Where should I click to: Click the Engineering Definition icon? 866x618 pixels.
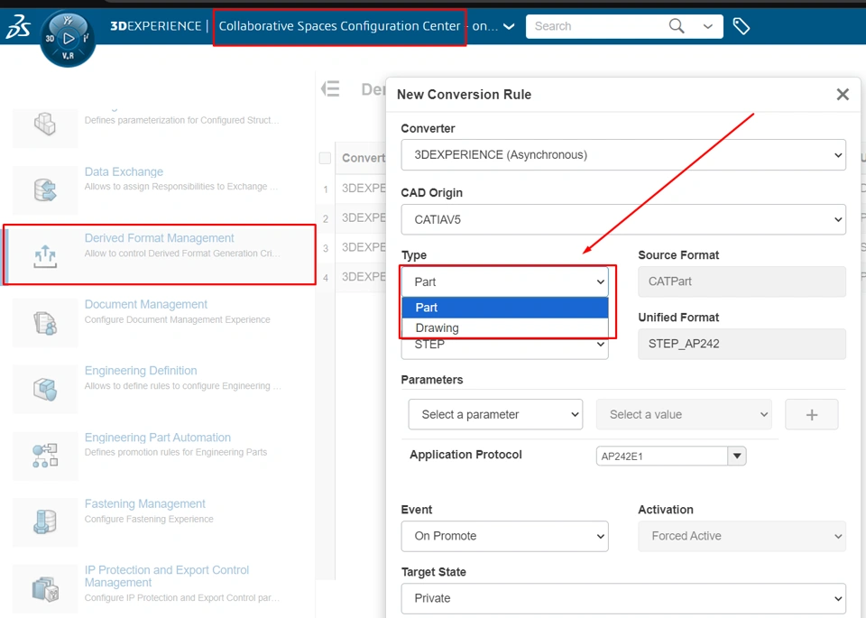[x=45, y=389]
